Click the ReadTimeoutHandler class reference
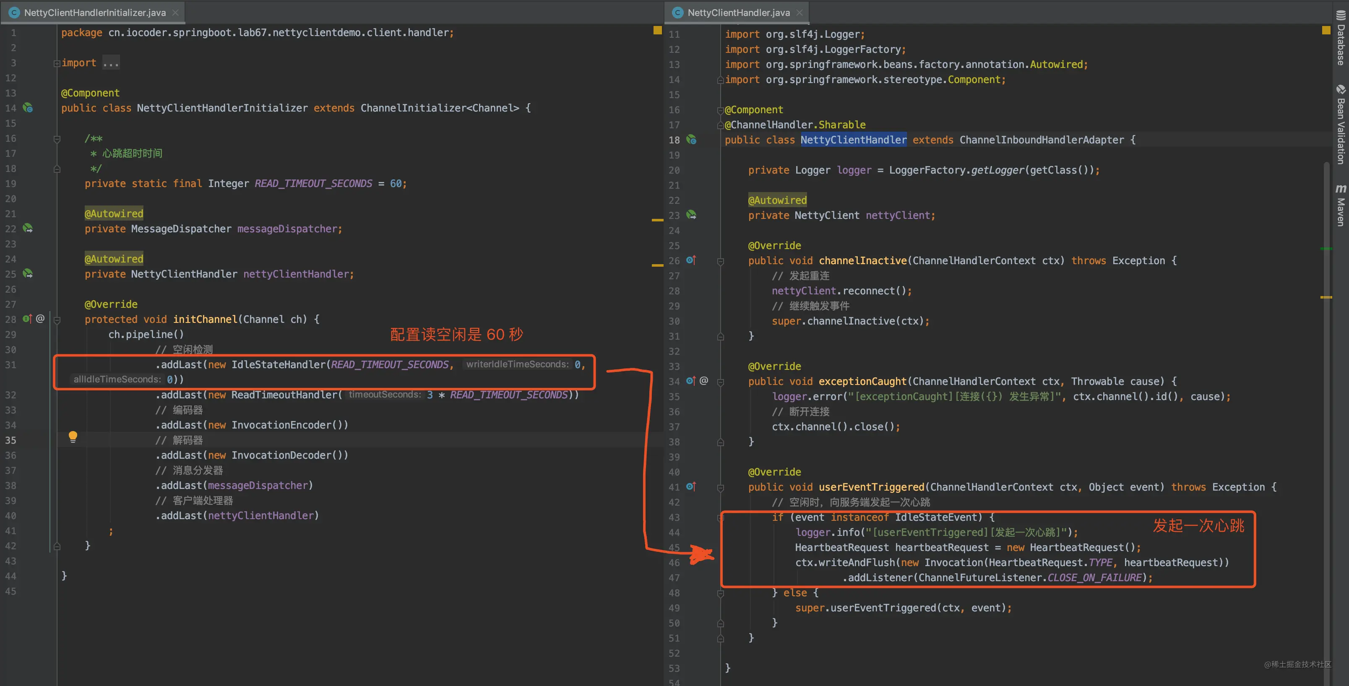The image size is (1349, 686). click(284, 395)
